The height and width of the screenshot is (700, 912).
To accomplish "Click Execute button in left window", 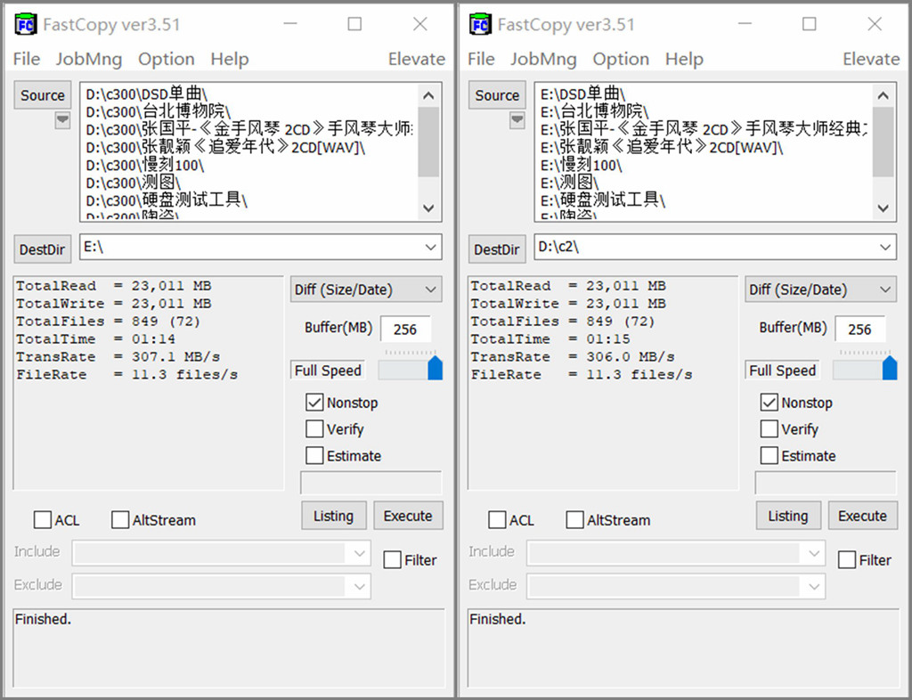I will point(408,516).
